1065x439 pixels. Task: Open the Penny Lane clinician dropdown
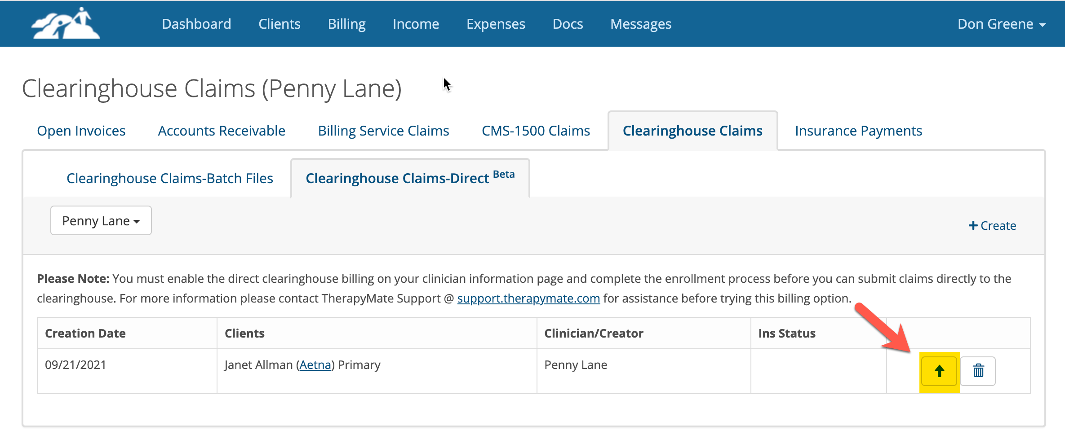(x=101, y=220)
